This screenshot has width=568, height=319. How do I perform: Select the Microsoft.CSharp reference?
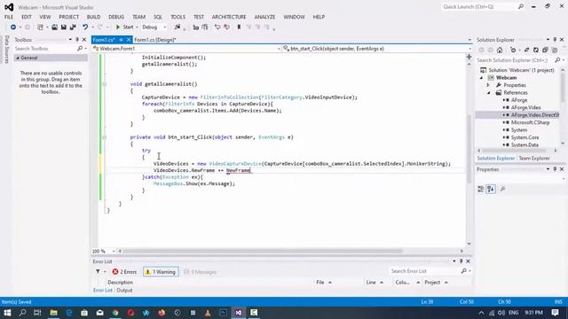530,122
